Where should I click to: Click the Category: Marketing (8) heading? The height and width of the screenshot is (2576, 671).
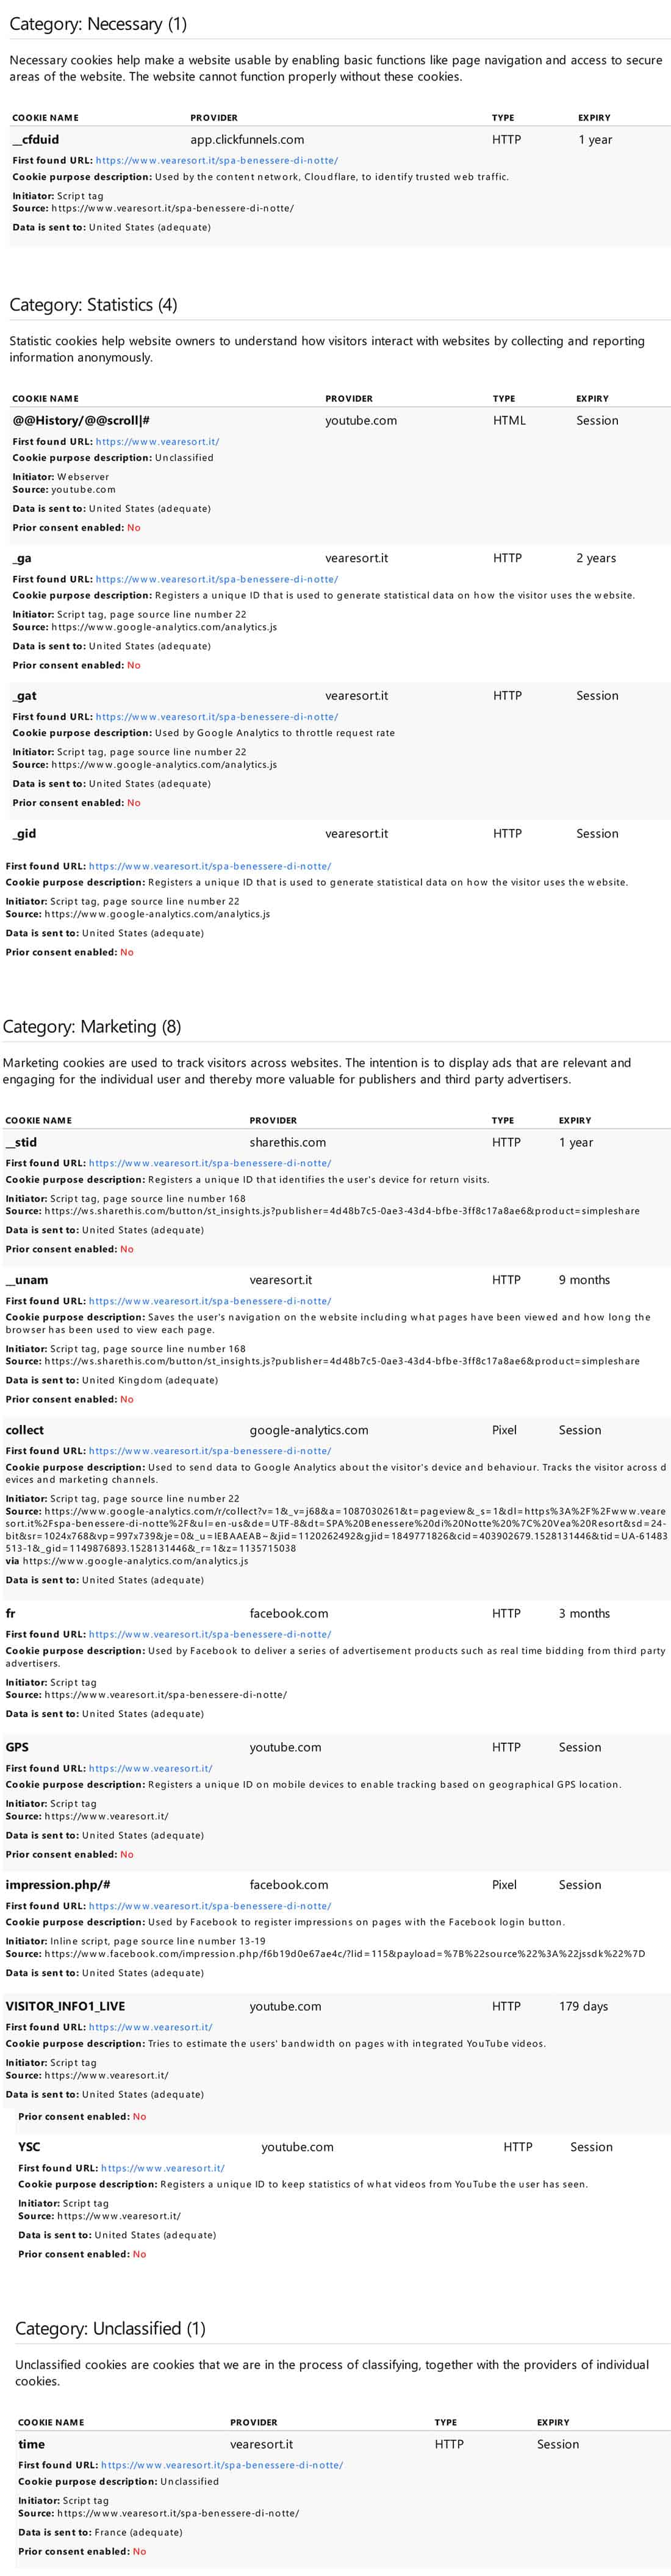[x=92, y=1027]
